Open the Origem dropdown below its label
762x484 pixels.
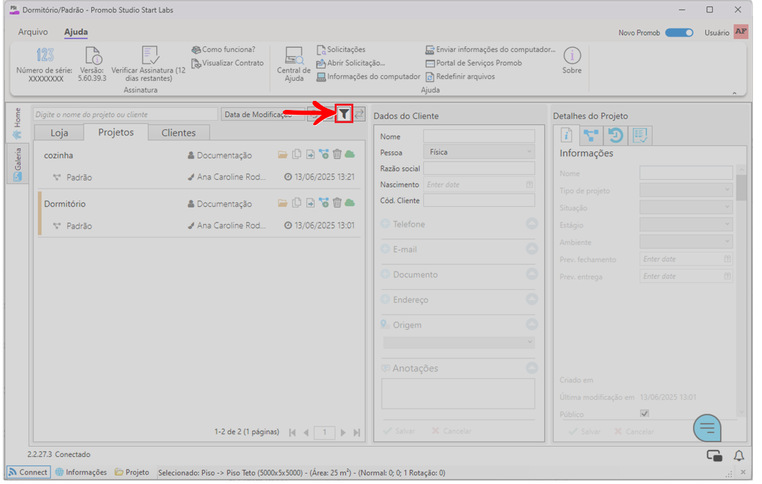click(x=458, y=342)
